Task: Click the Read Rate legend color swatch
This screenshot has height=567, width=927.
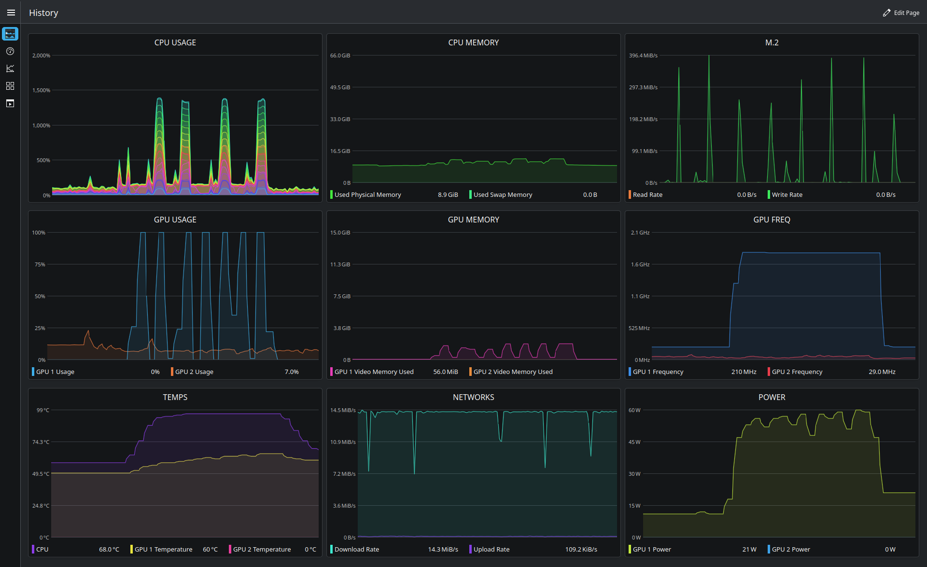Action: (630, 195)
